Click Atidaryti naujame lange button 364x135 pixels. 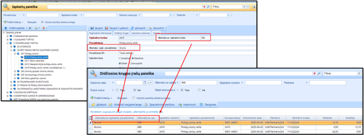(125, 104)
